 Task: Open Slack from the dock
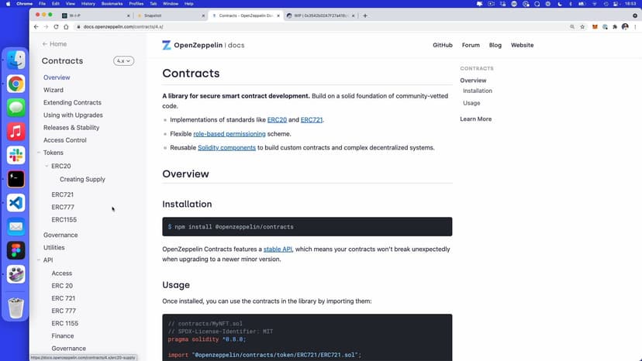pyautogui.click(x=16, y=155)
